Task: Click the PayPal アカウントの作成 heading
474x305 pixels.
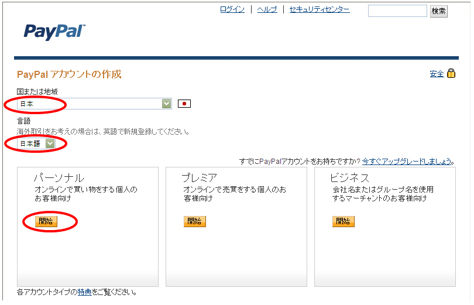Action: pyautogui.click(x=69, y=74)
